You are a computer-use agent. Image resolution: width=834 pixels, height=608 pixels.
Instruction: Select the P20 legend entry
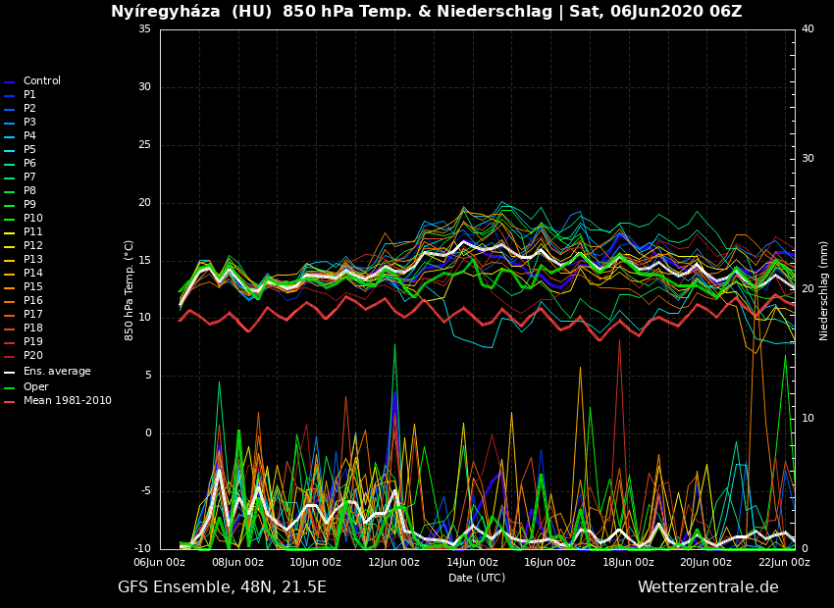click(x=32, y=356)
